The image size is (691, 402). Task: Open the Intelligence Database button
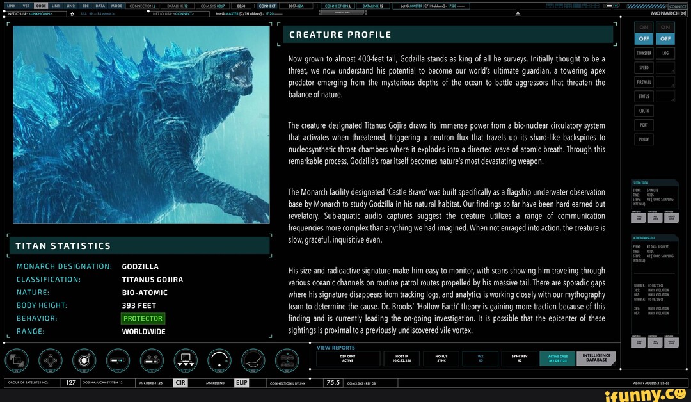coord(597,358)
